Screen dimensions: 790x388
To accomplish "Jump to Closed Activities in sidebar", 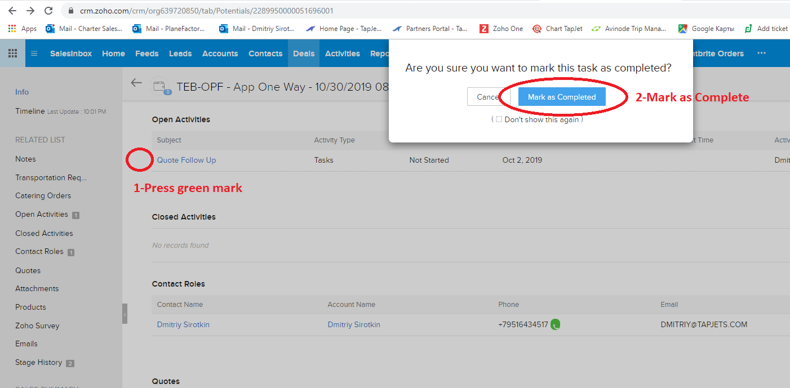I will click(x=44, y=233).
